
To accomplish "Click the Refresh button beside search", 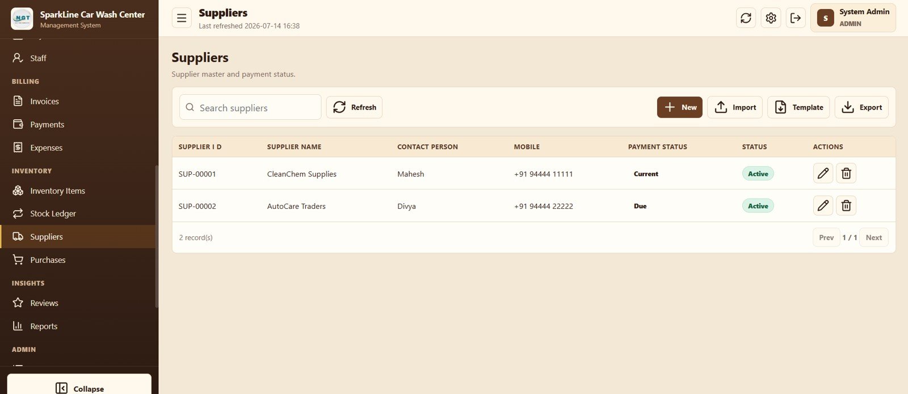I will [354, 107].
